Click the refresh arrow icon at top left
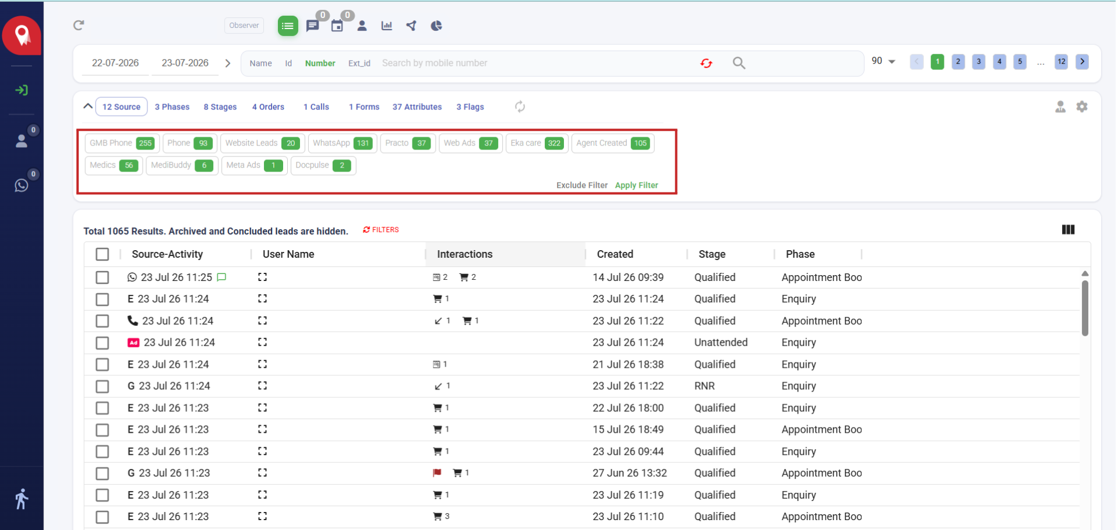The height and width of the screenshot is (530, 1118). (x=79, y=25)
